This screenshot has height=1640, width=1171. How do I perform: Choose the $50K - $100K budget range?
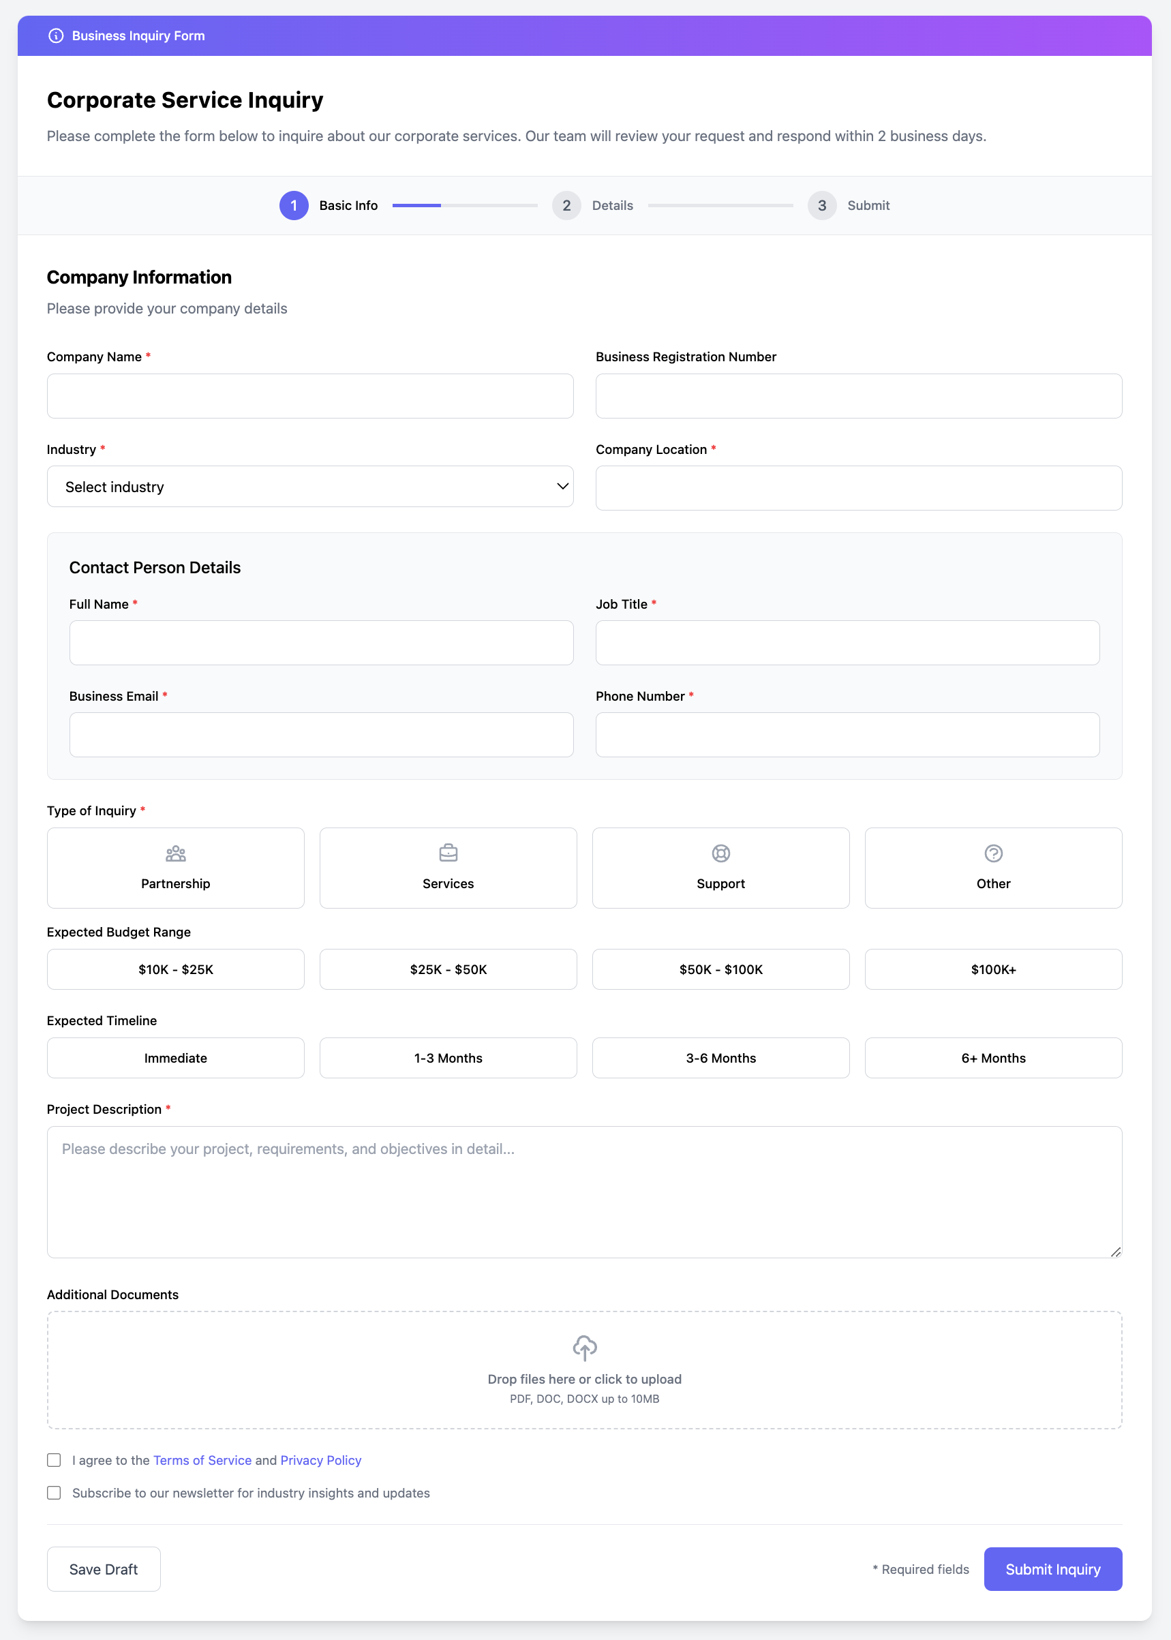pos(720,969)
